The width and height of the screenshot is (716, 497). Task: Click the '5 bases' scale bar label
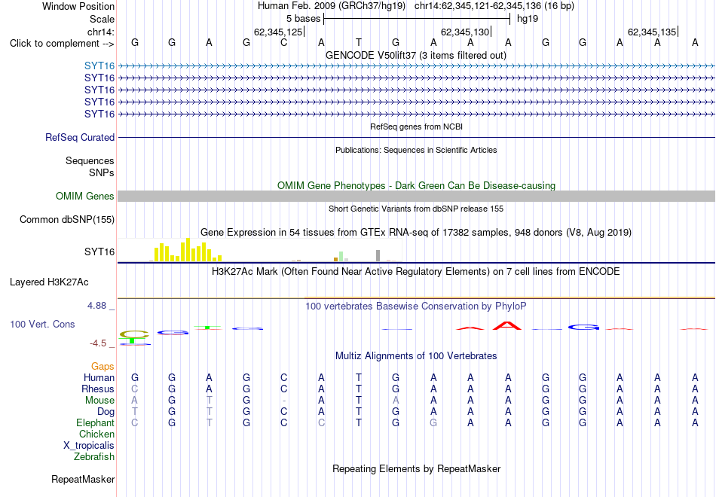(x=303, y=19)
